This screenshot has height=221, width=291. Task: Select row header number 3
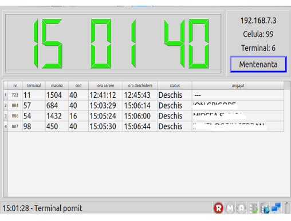click(x=6, y=116)
